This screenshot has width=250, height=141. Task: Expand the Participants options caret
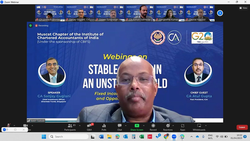pyautogui.click(x=80, y=125)
